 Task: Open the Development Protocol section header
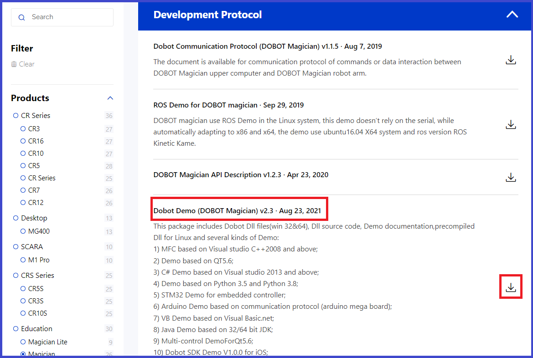[207, 14]
